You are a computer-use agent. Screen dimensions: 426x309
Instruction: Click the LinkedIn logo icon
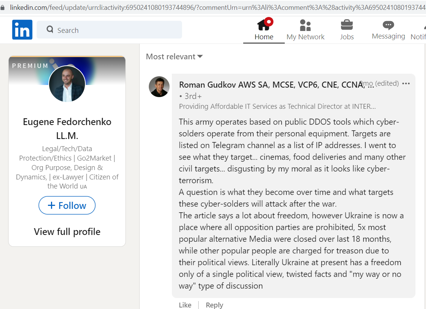pyautogui.click(x=22, y=29)
